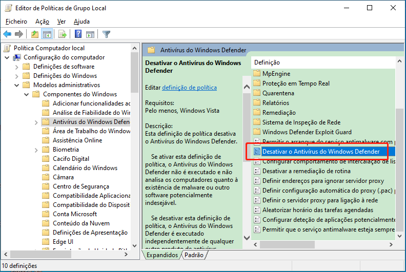406x272 pixels.
Task: Click the folder icon beside Edge UI
Action: (x=46, y=242)
